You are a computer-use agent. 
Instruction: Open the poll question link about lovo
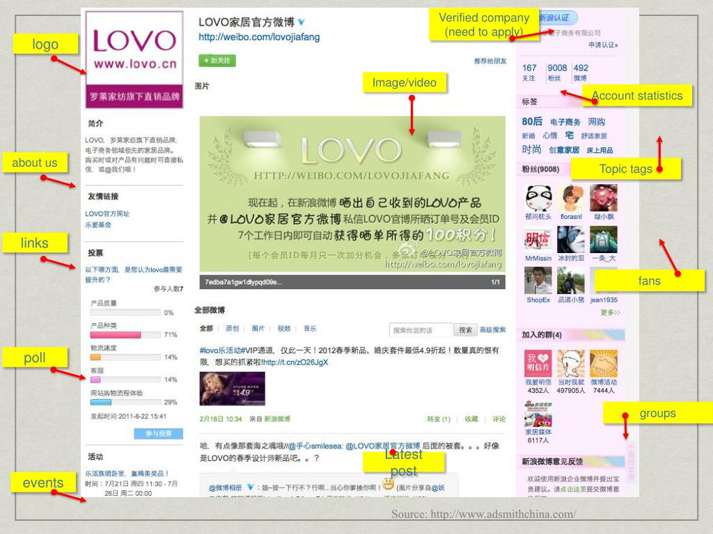[x=134, y=274]
